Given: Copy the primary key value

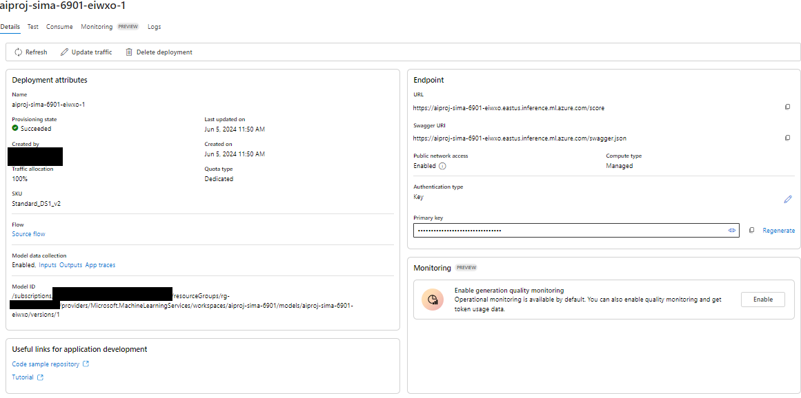Looking at the screenshot, I should point(751,231).
